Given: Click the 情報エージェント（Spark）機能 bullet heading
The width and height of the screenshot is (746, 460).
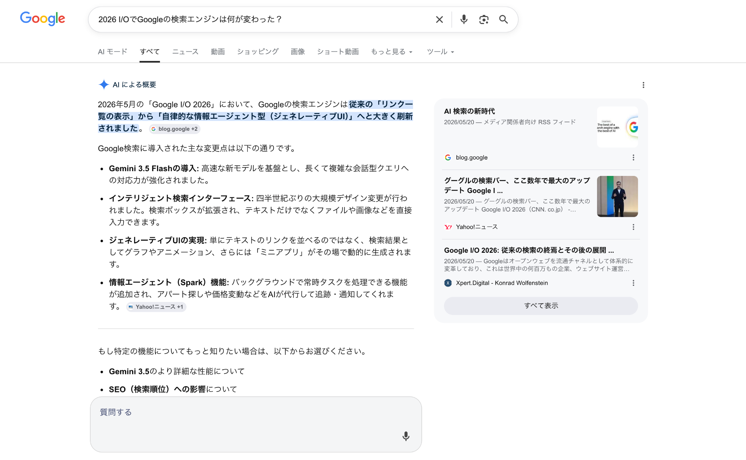Looking at the screenshot, I should click(169, 282).
